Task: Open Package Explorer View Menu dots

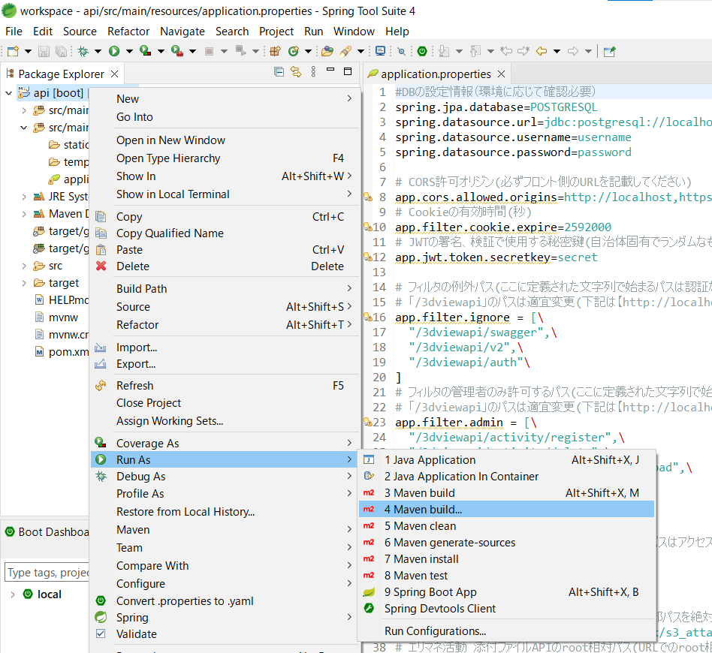Action: coord(313,72)
